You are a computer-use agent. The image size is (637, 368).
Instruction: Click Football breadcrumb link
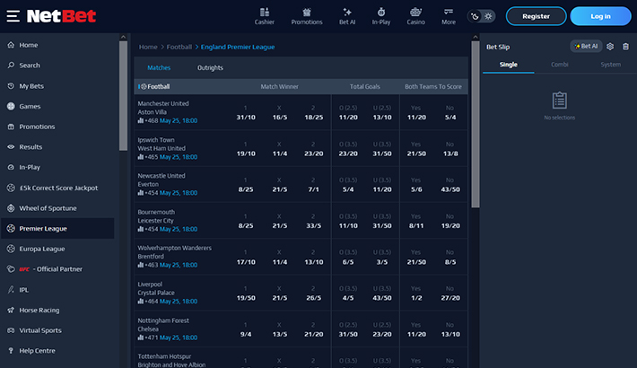[x=179, y=47]
